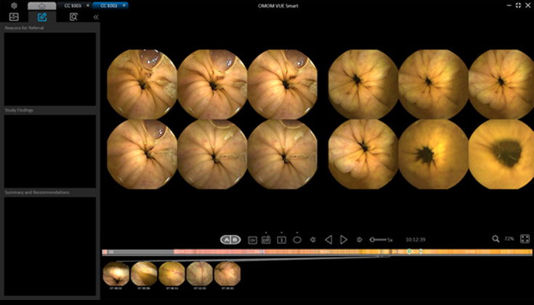Open the settings gear icon

tap(14, 5)
